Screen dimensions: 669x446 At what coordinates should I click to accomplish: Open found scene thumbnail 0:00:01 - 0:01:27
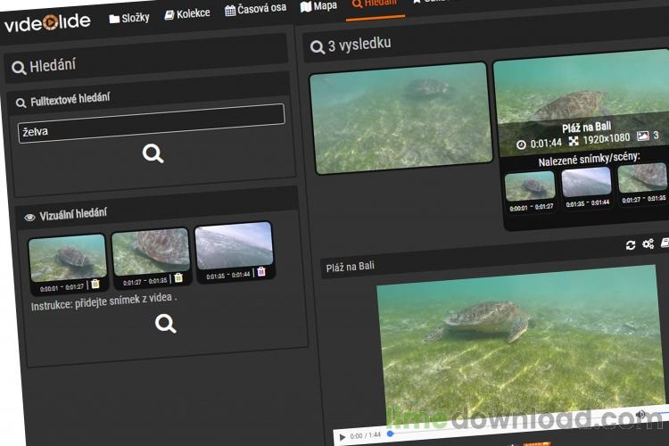(530, 186)
